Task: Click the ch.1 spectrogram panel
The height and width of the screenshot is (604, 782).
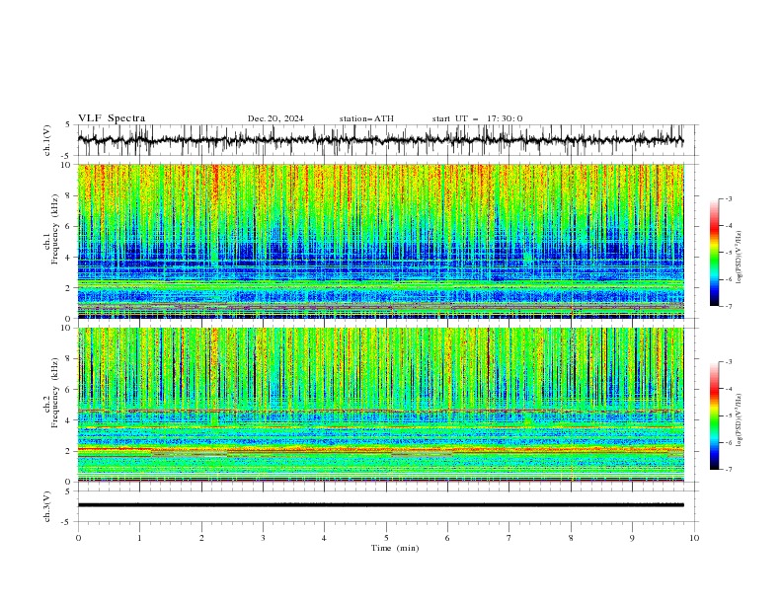Action: 380,241
